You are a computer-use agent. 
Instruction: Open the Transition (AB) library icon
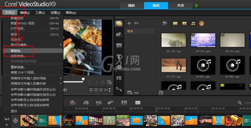coord(119,45)
